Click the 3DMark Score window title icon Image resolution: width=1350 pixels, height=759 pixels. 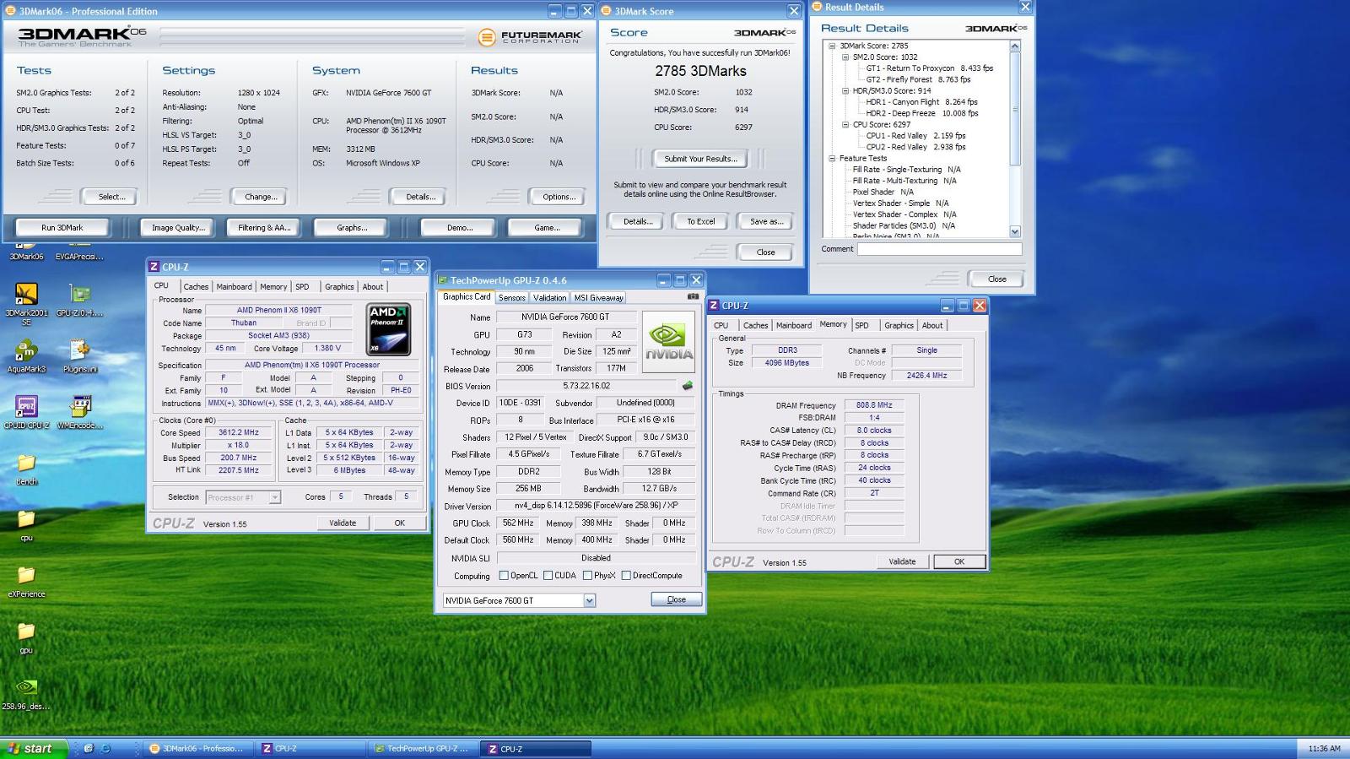click(x=606, y=11)
